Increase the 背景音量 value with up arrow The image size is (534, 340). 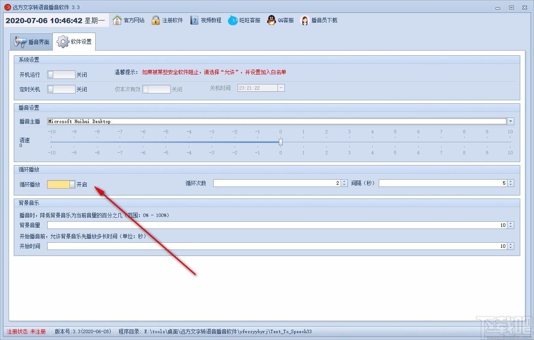510,223
